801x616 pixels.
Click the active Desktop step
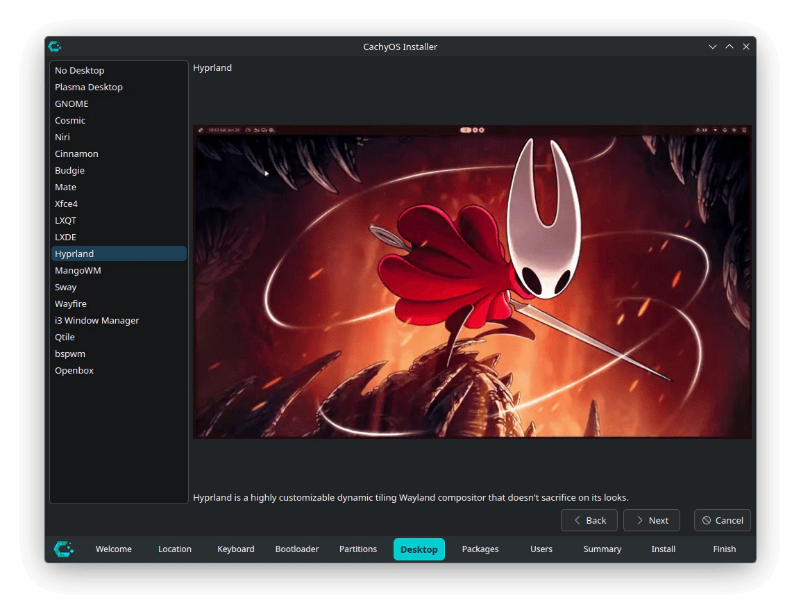tap(419, 549)
